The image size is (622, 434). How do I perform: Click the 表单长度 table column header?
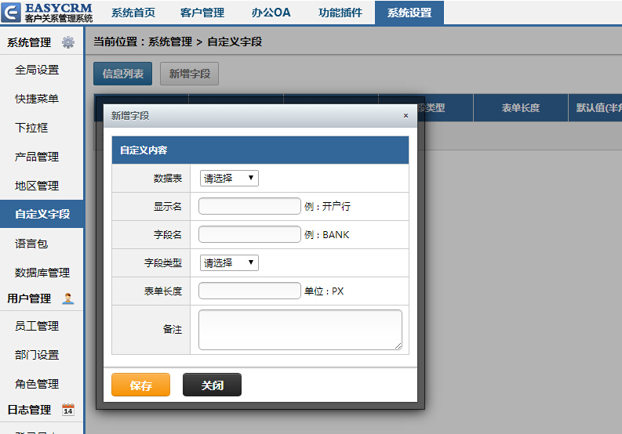pos(521,108)
